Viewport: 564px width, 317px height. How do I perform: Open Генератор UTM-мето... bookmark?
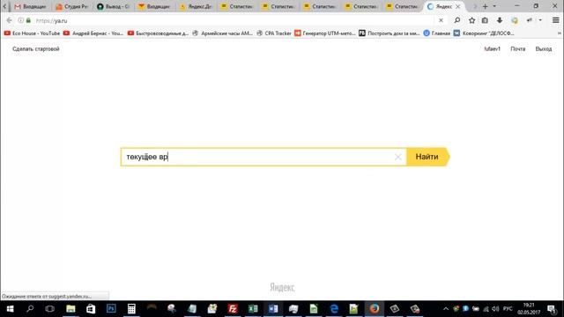pyautogui.click(x=325, y=33)
